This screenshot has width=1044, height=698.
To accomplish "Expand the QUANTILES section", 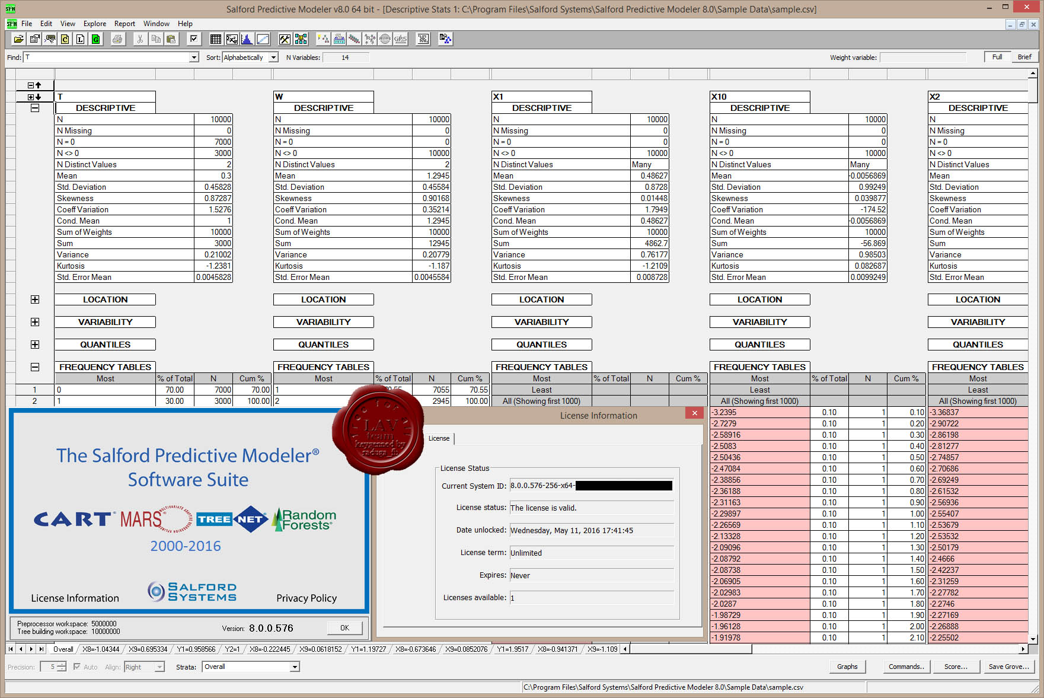I will tap(35, 345).
